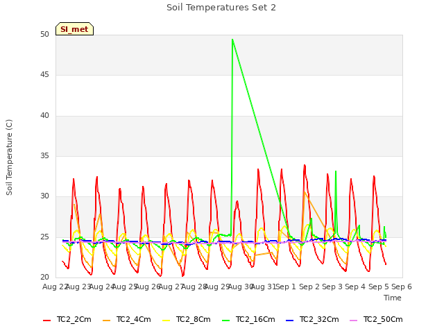Toggle the TC2_4Cm legend entry
This screenshot has width=444, height=333.
pyautogui.click(x=126, y=320)
